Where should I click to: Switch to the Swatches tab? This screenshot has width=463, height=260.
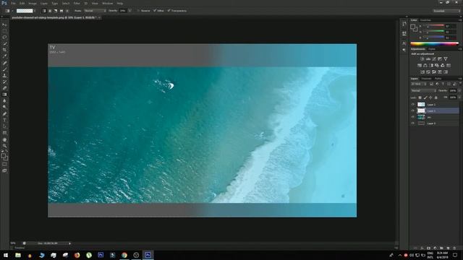coord(425,20)
